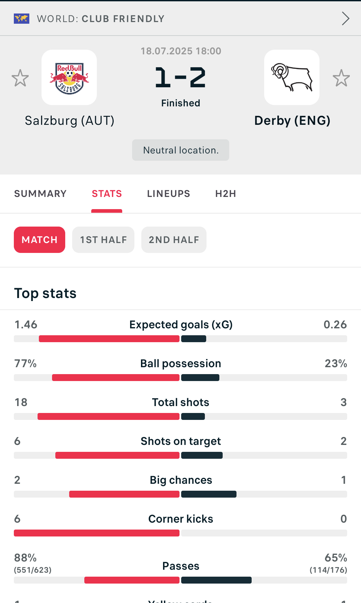Open the Lineups tab
The image size is (361, 603).
coord(168,194)
